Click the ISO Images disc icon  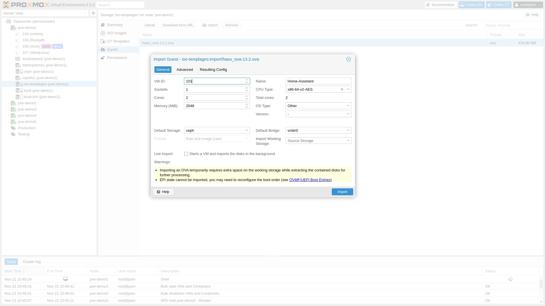click(x=103, y=33)
